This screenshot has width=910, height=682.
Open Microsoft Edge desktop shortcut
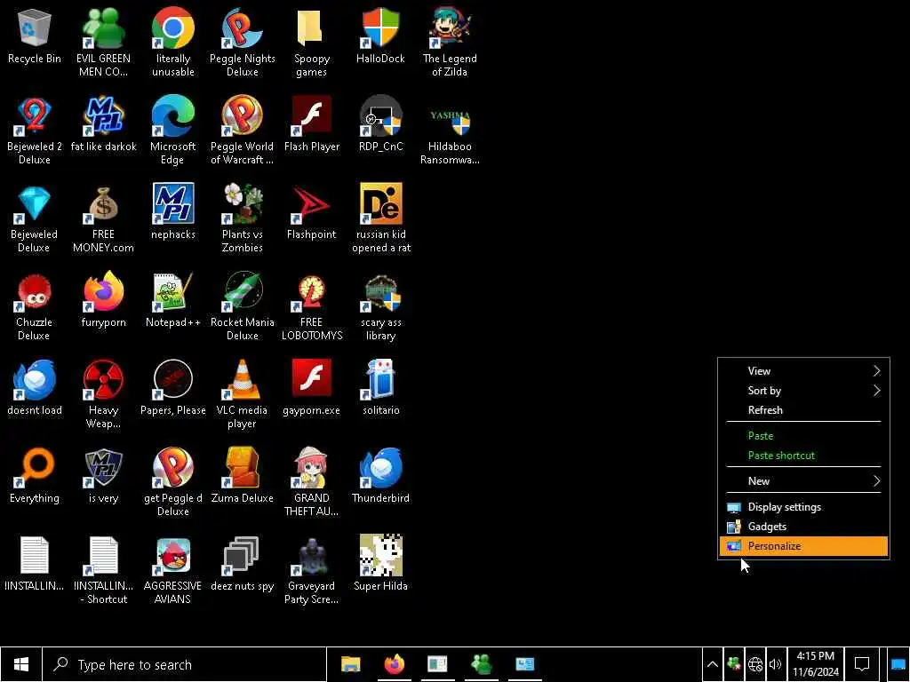point(173,130)
